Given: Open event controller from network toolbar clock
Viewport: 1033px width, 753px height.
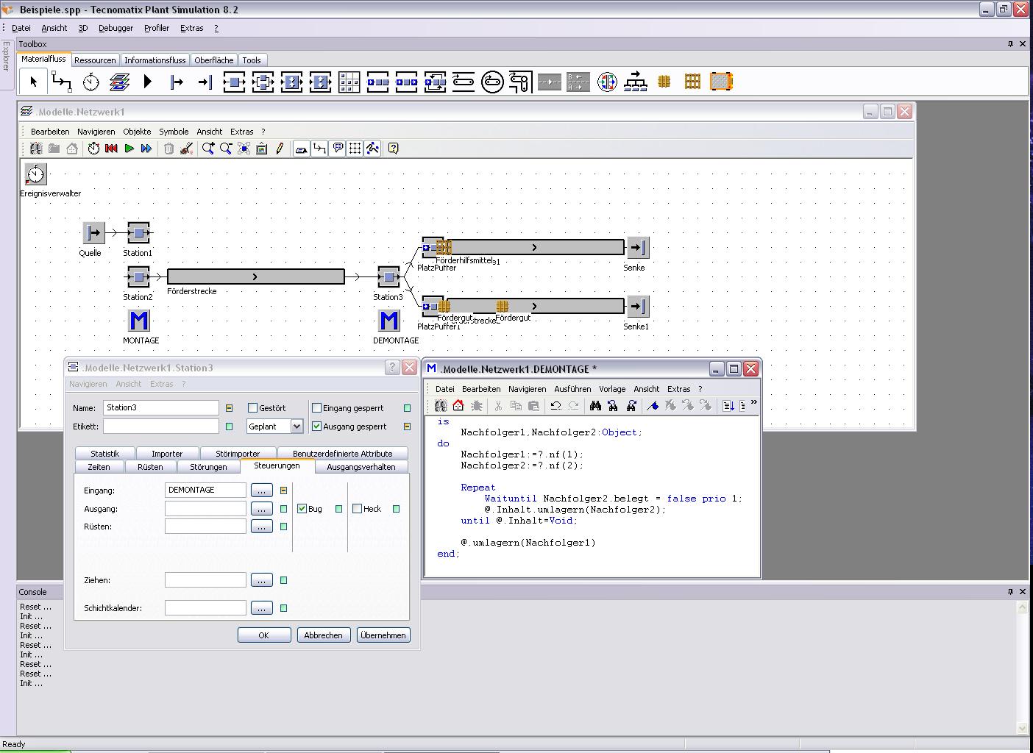Looking at the screenshot, I should (93, 149).
